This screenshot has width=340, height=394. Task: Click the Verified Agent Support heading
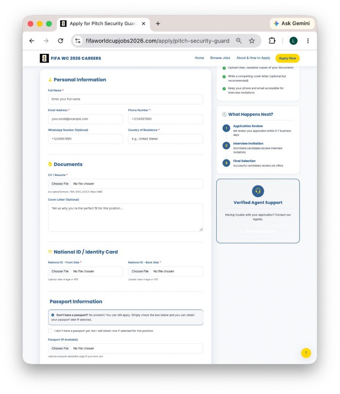click(x=258, y=202)
